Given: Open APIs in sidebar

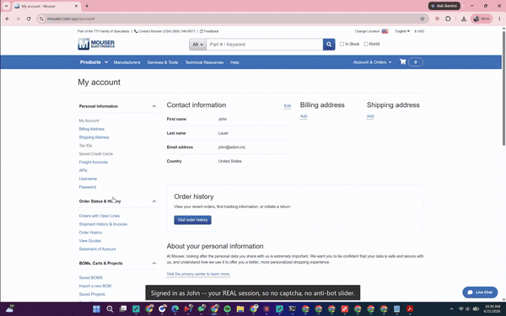Looking at the screenshot, I should pyautogui.click(x=83, y=170).
